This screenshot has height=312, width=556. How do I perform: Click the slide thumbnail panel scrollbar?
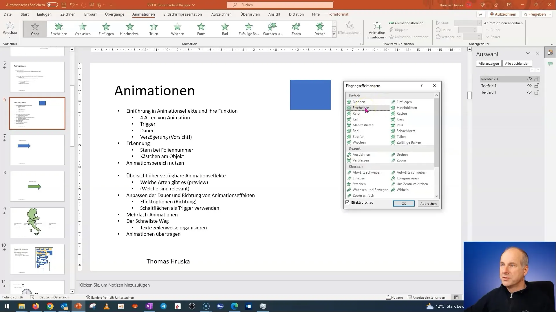coord(72,116)
